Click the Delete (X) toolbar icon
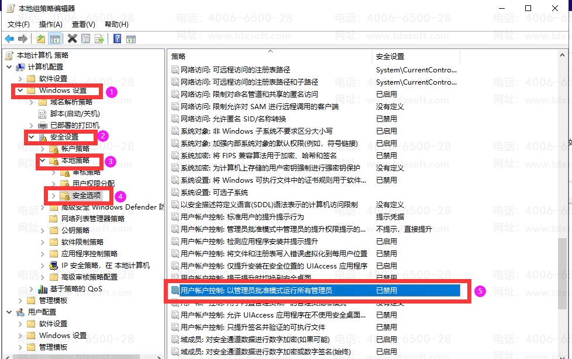Image resolution: width=572 pixels, height=359 pixels. pos(72,39)
